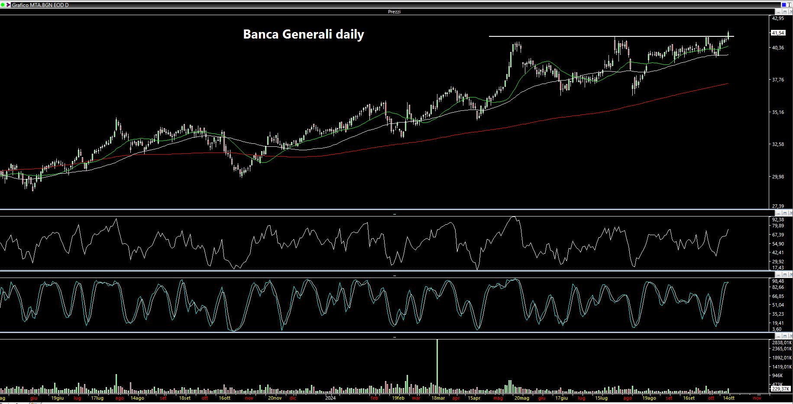Click the 37,76 price scale value
793x404 pixels.
click(778, 80)
